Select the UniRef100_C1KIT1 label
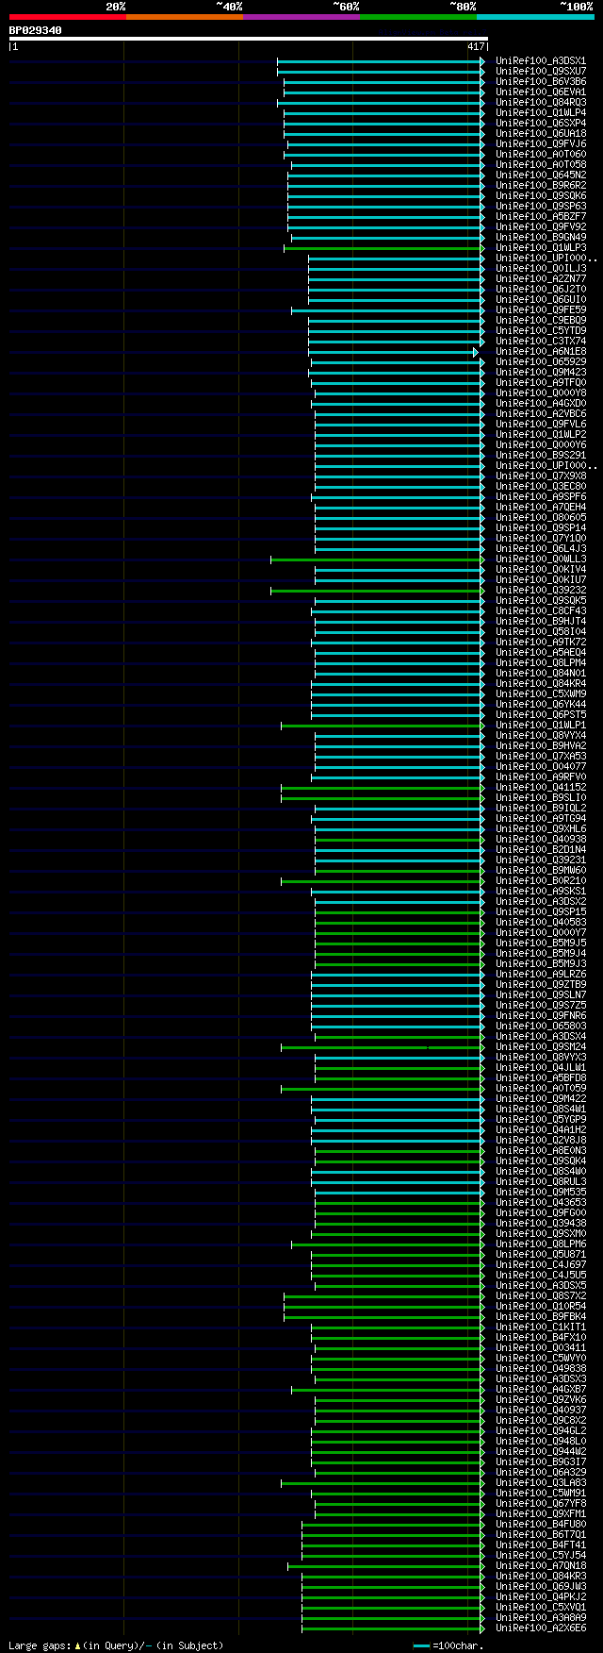 point(541,1327)
